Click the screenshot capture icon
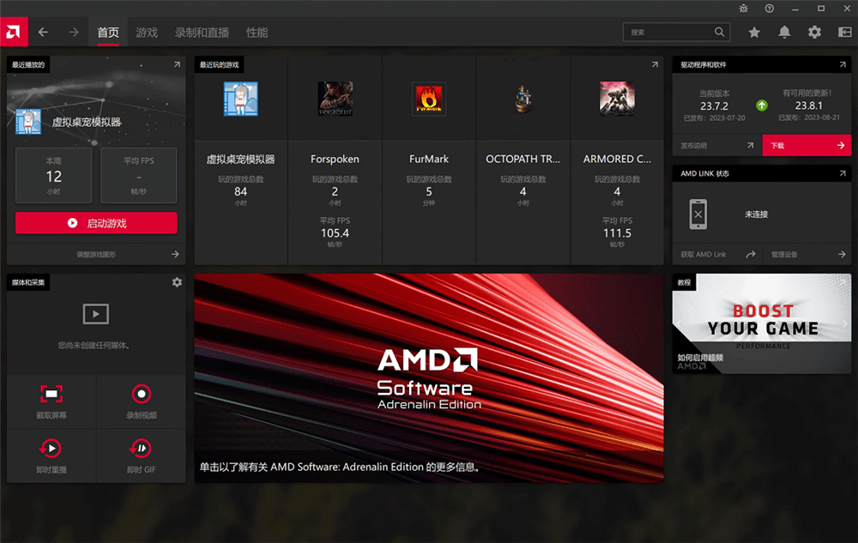858x543 pixels. coord(51,395)
